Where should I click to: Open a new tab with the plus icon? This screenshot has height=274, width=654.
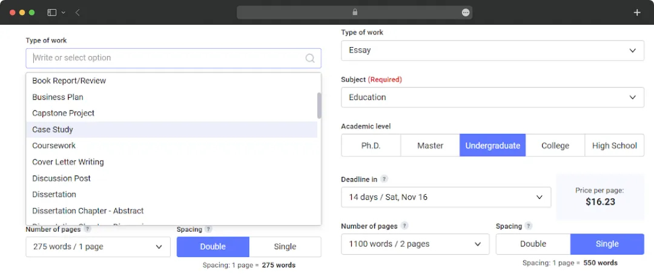click(637, 12)
